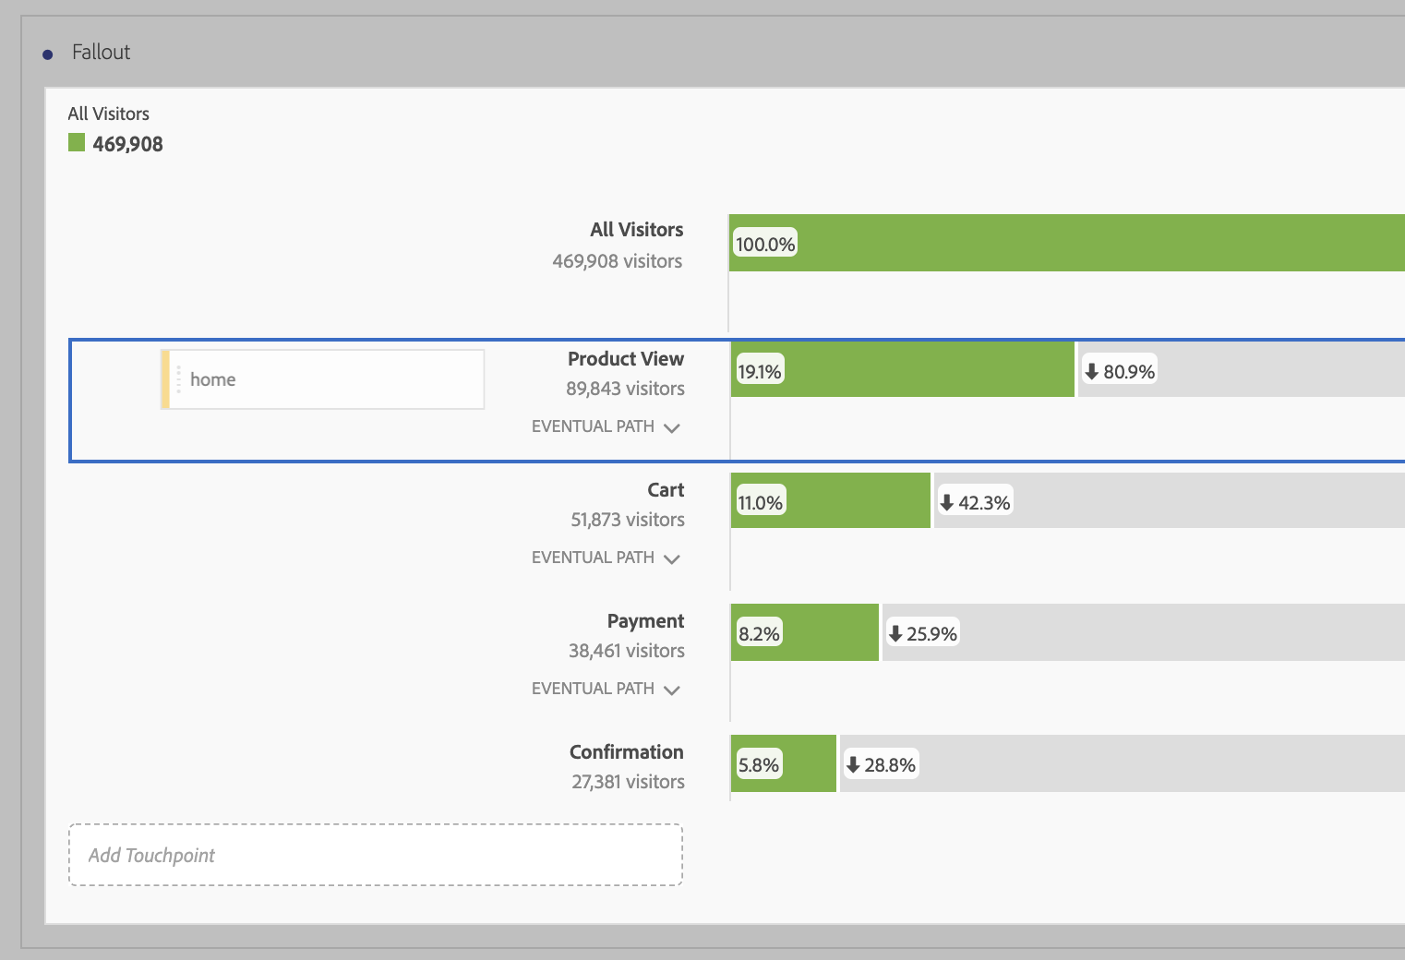
Task: Click the 80.9% fallout label
Action: [1119, 371]
